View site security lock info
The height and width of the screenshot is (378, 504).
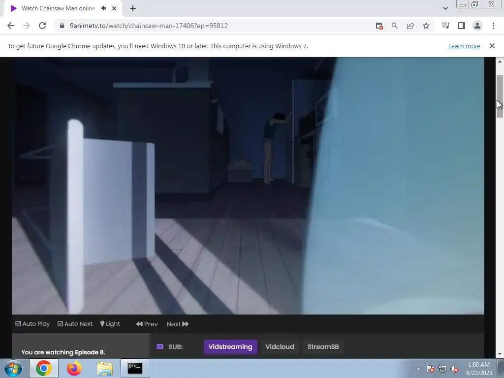point(62,26)
